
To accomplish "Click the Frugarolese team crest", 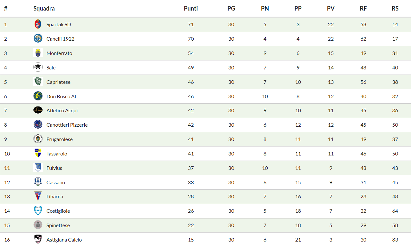I will point(38,139).
